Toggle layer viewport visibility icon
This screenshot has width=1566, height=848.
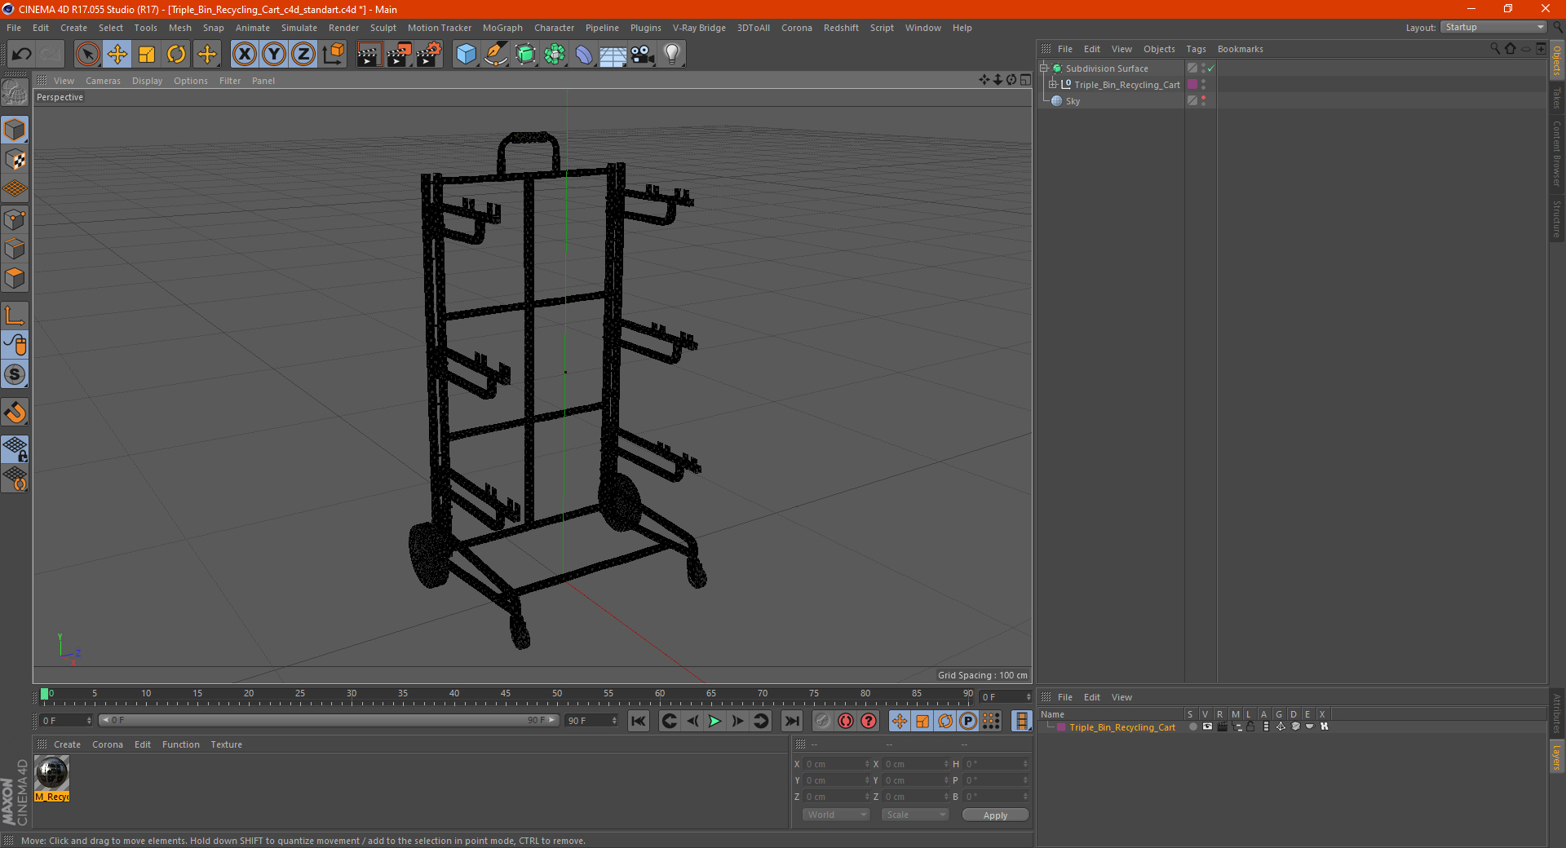[x=1207, y=727]
